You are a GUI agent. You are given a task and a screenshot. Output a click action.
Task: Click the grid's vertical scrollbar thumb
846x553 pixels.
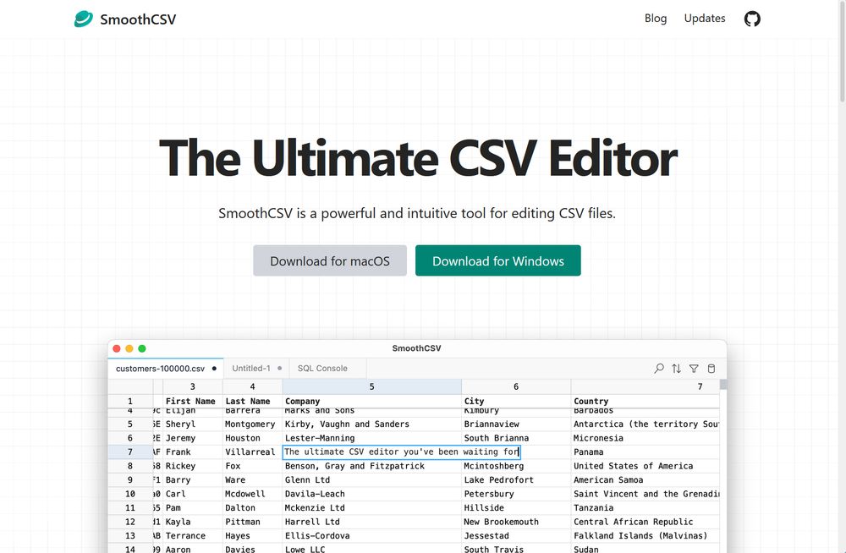click(723, 384)
